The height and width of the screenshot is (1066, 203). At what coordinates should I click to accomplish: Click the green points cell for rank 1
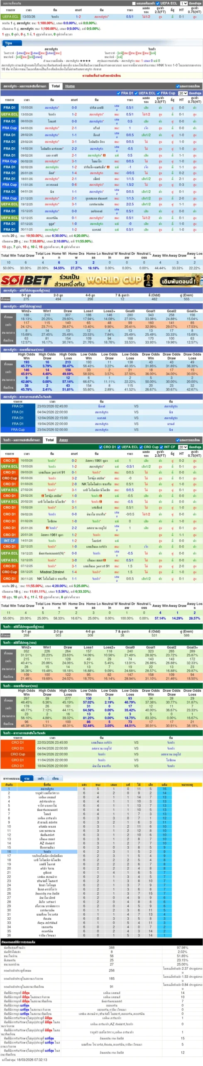click(164, 789)
